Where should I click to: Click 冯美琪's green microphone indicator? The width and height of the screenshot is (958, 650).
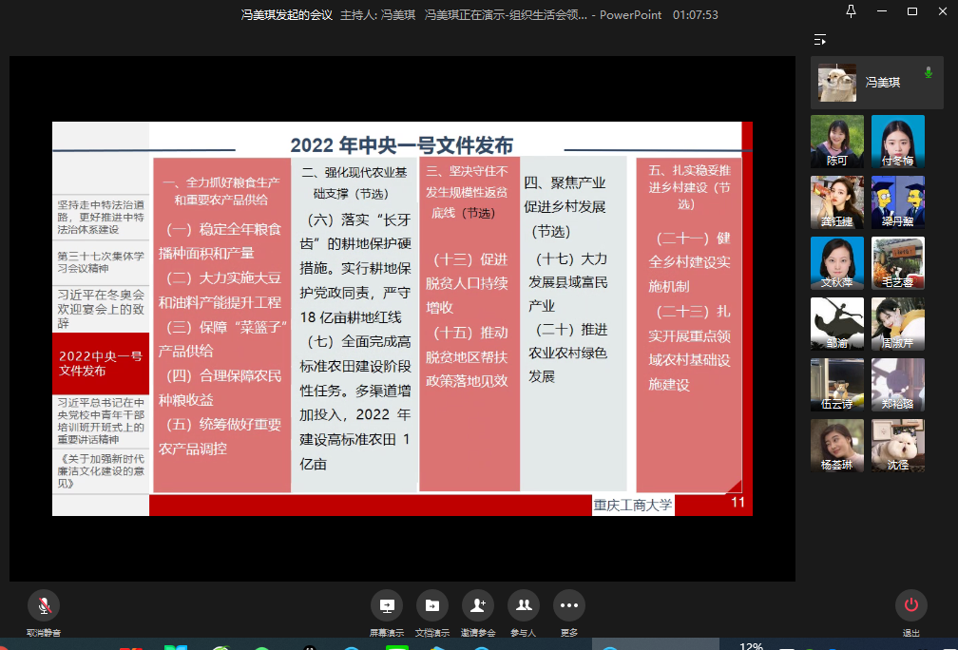click(928, 72)
